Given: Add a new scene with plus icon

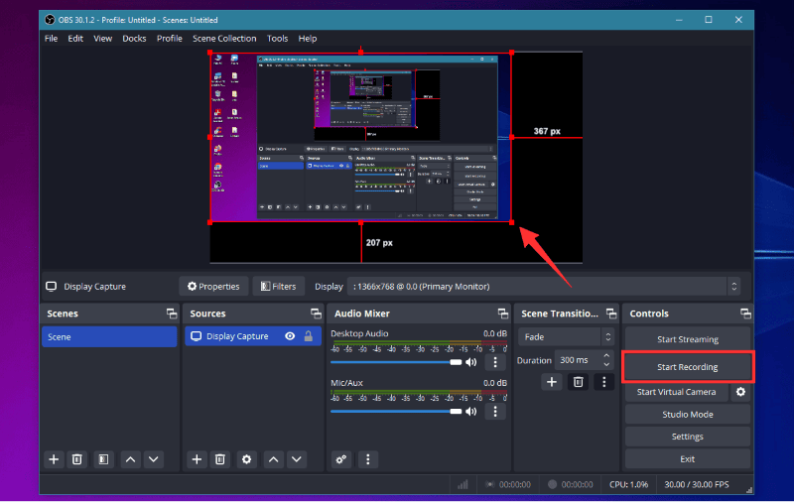Looking at the screenshot, I should pyautogui.click(x=54, y=459).
